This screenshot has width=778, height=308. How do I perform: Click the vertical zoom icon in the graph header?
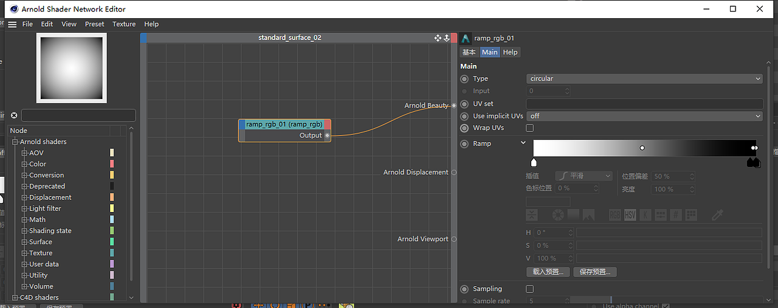(447, 38)
